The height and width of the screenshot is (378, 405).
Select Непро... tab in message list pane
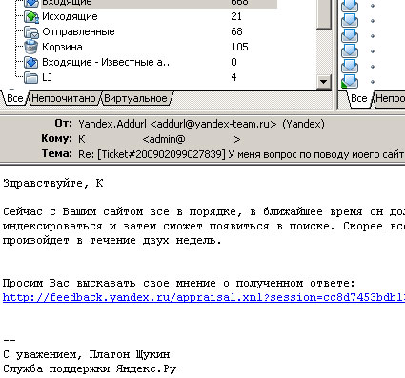point(390,98)
